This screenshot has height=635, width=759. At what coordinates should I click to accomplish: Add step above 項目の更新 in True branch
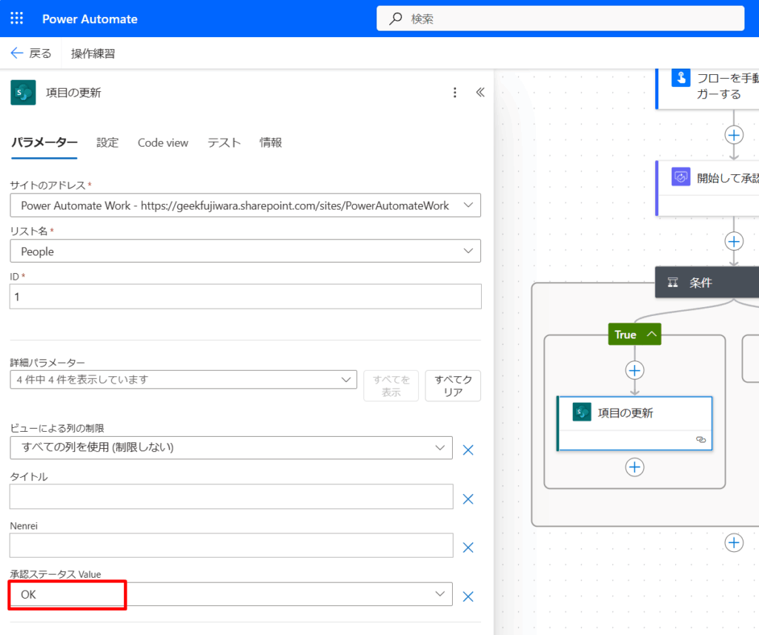pos(634,370)
